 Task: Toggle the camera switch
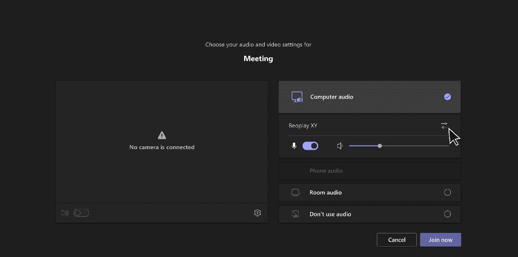82,213
